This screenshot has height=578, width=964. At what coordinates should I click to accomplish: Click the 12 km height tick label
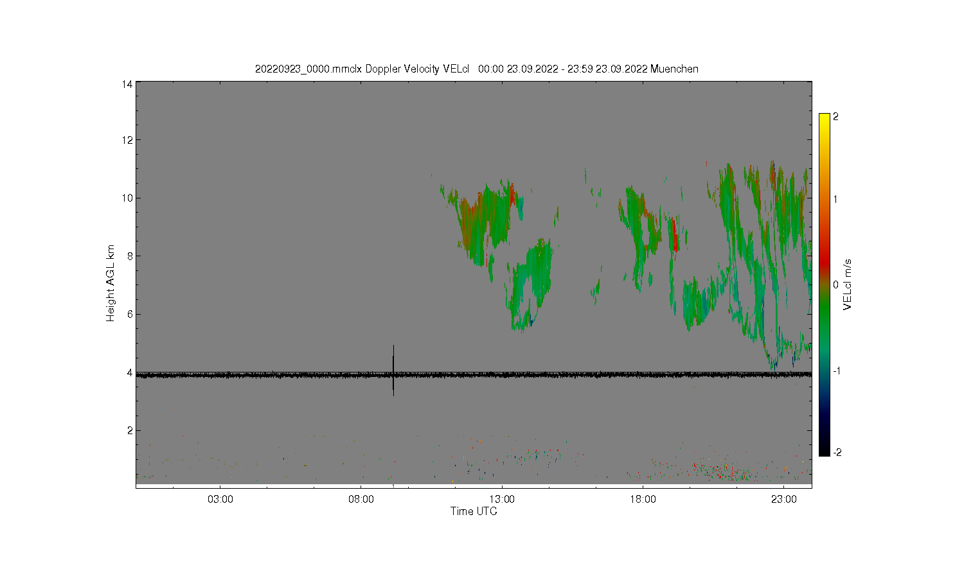127,140
